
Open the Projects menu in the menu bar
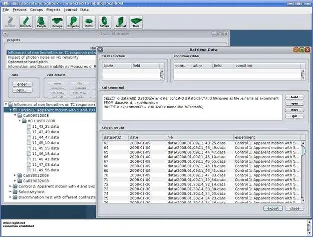53,10
